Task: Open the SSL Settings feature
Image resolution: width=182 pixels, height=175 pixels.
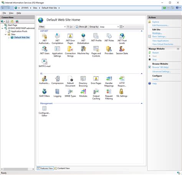Action: (122, 93)
